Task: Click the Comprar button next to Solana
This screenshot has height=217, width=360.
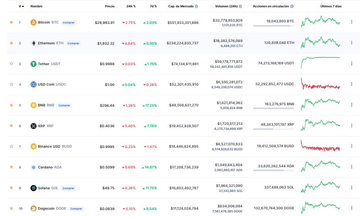Action: 68,188
